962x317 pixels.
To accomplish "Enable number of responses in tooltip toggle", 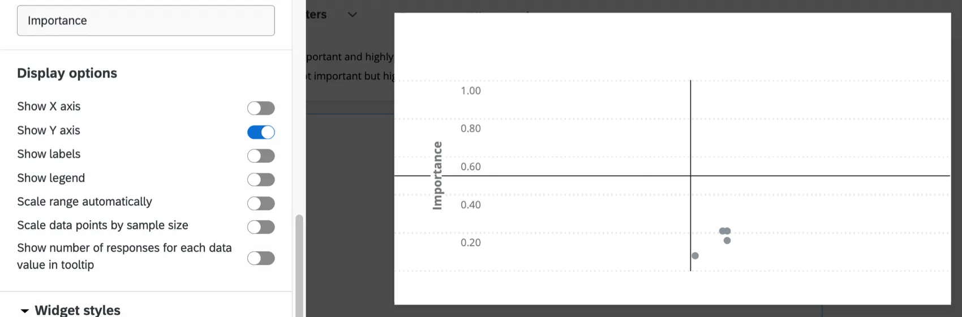I will [261, 258].
